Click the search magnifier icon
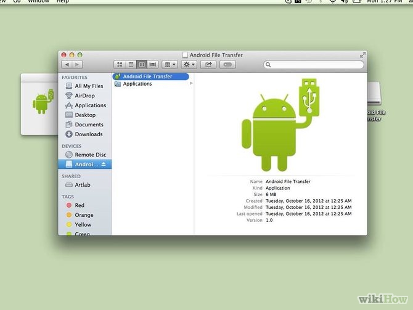 tap(268, 65)
